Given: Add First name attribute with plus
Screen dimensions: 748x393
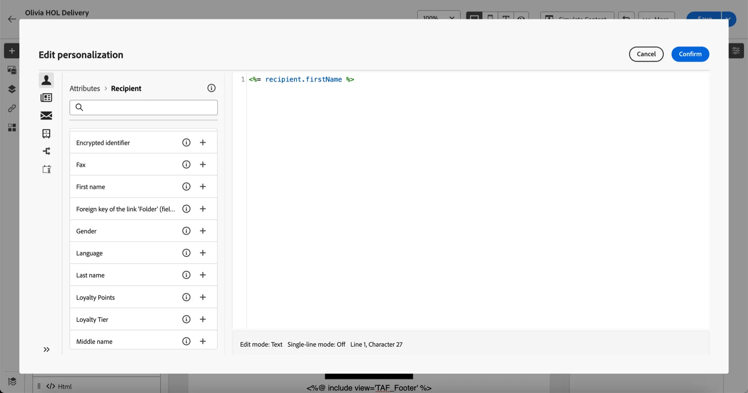Looking at the screenshot, I should (x=203, y=187).
